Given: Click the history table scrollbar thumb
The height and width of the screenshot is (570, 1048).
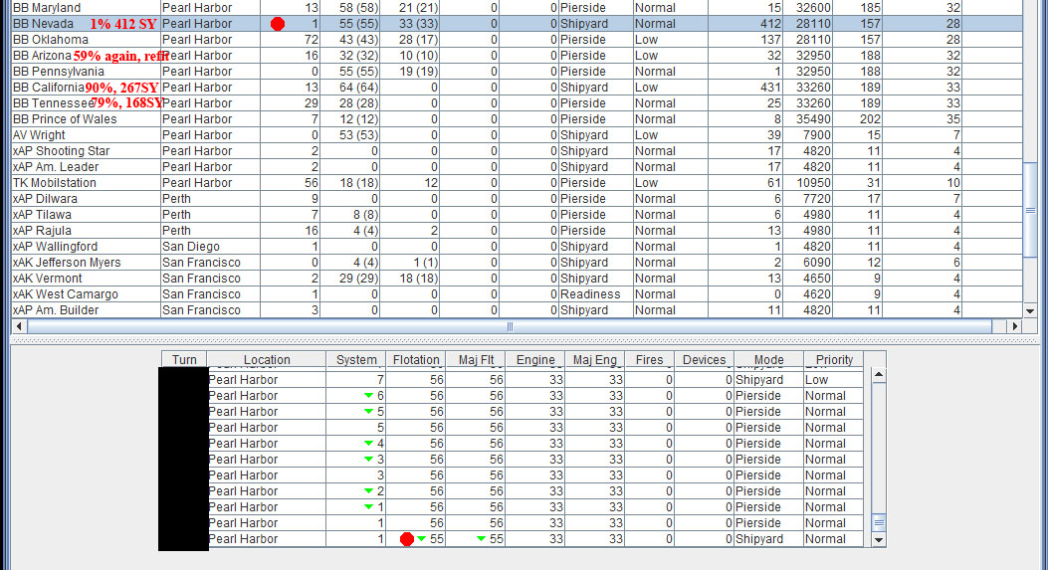Looking at the screenshot, I should 879,522.
